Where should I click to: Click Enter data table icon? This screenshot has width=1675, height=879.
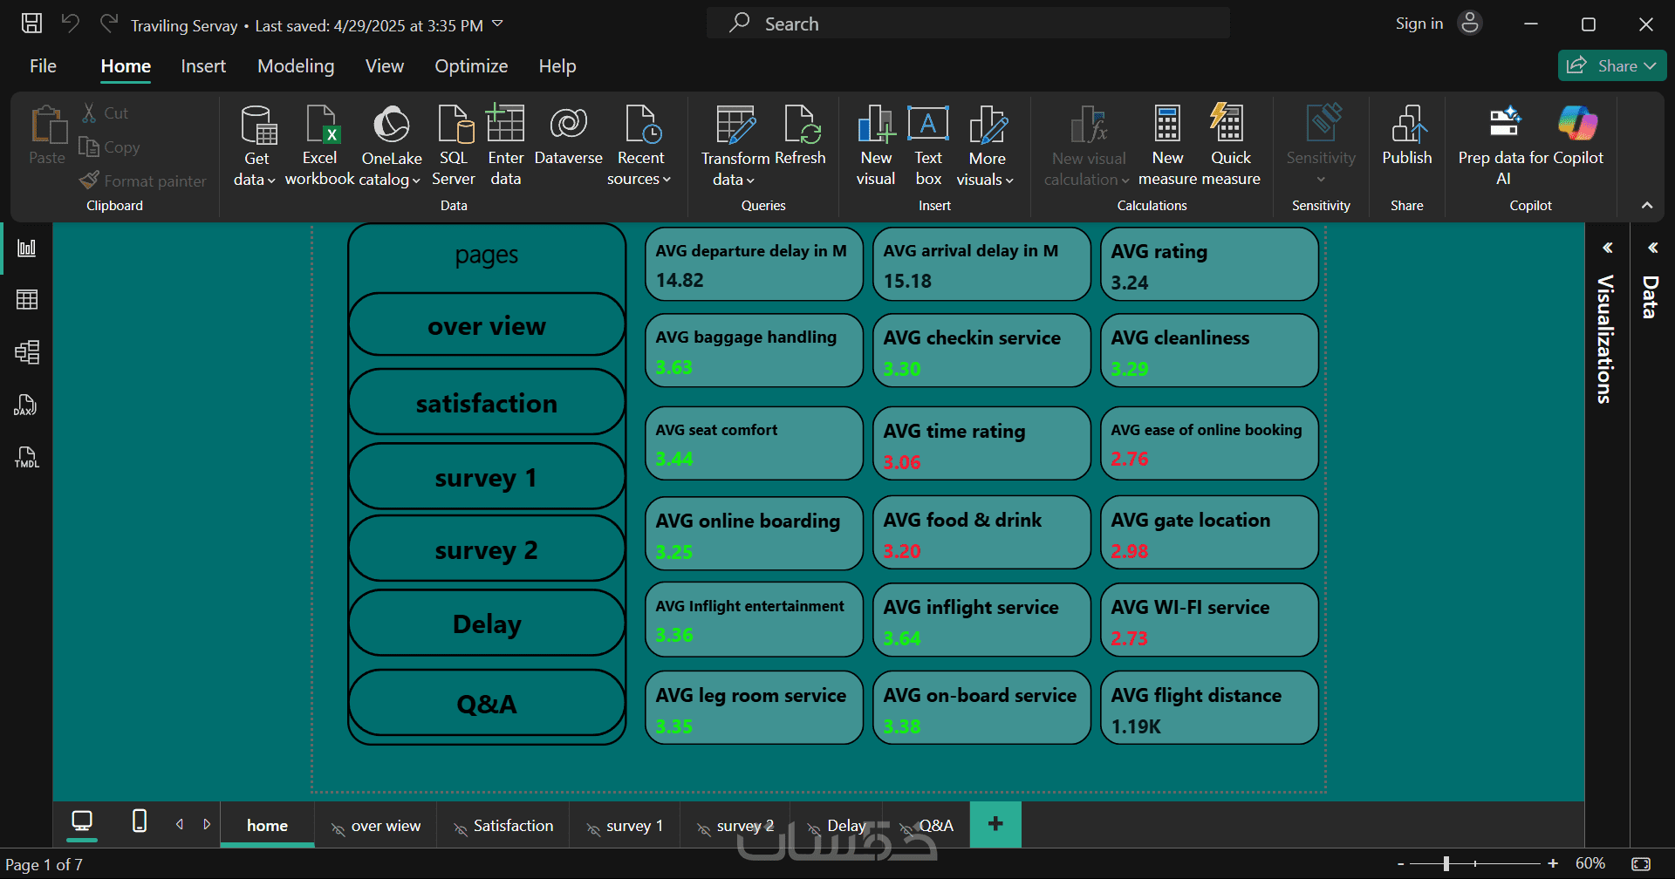click(x=505, y=124)
